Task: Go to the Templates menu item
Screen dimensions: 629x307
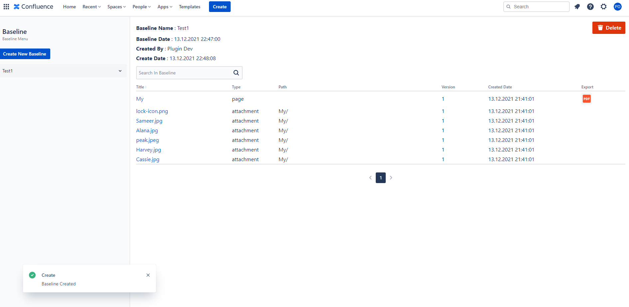Action: (x=189, y=7)
